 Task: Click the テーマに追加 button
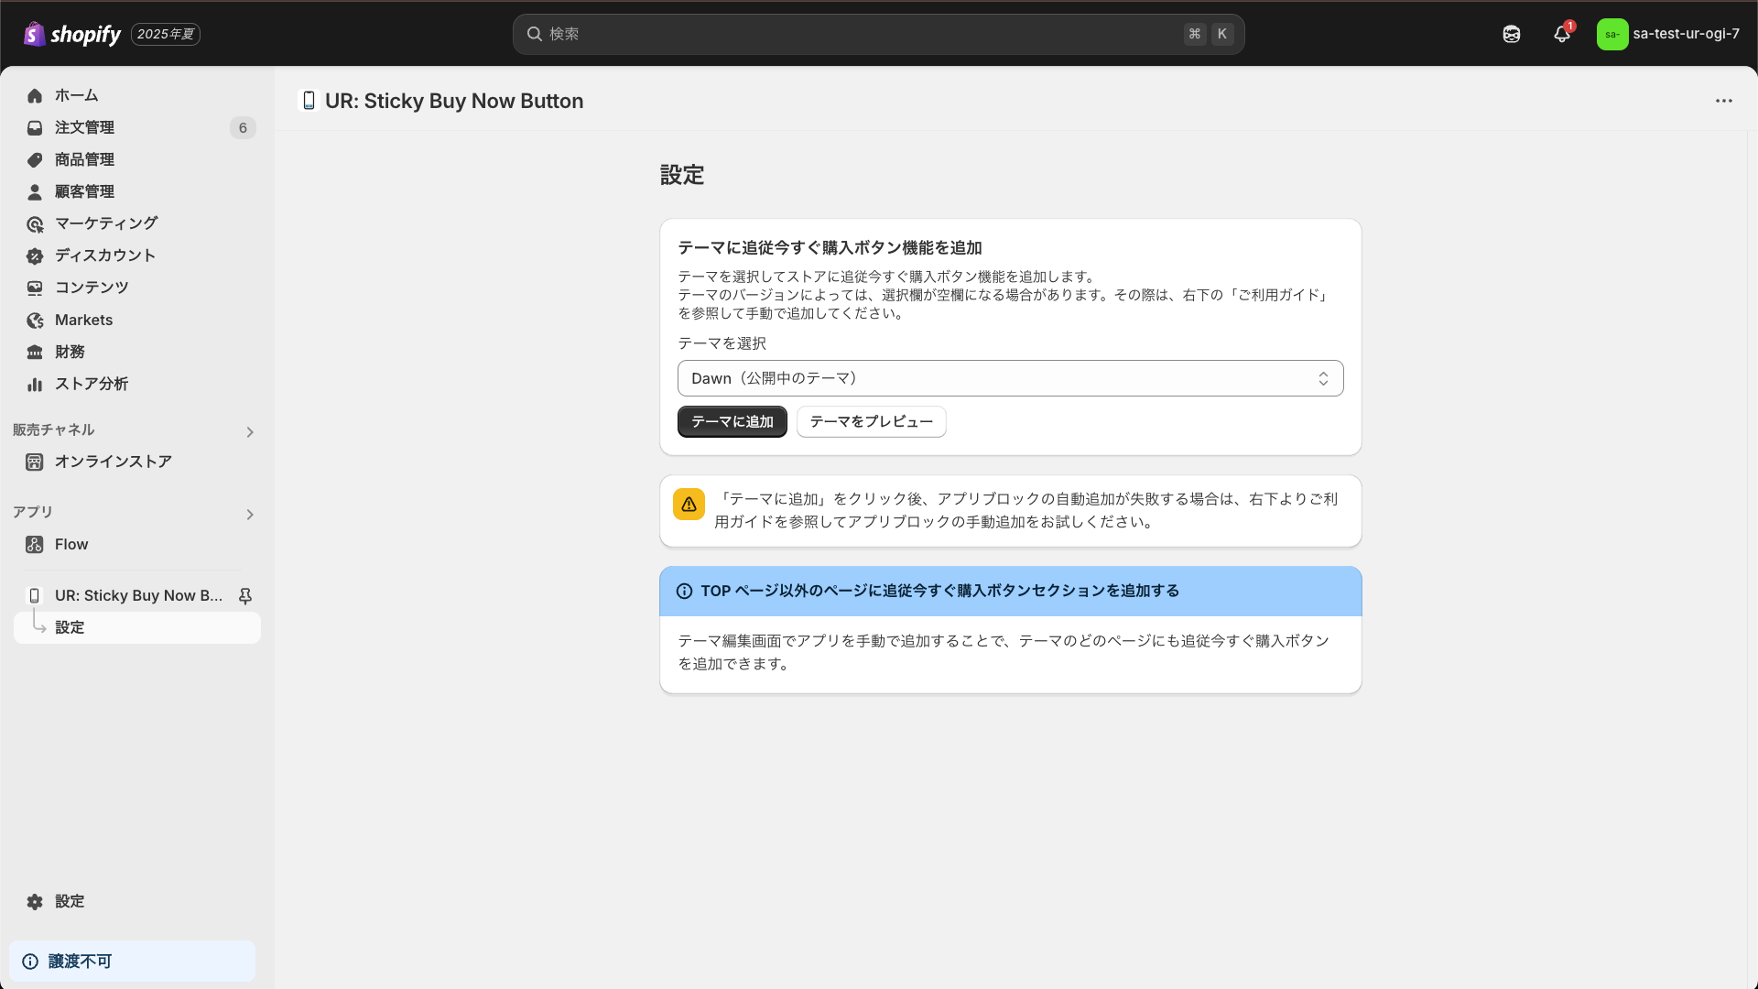tap(732, 422)
